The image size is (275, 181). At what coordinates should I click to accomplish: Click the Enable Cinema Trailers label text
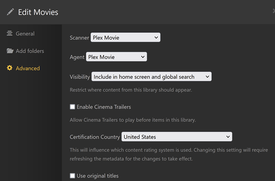[104, 107]
